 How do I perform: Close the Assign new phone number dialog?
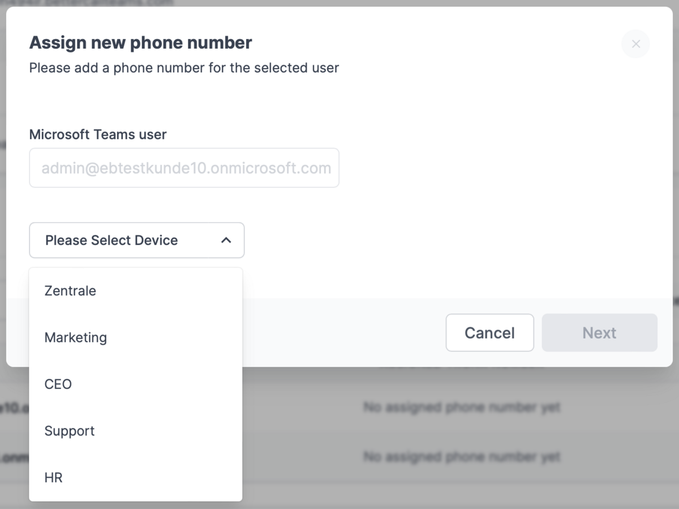coord(635,44)
